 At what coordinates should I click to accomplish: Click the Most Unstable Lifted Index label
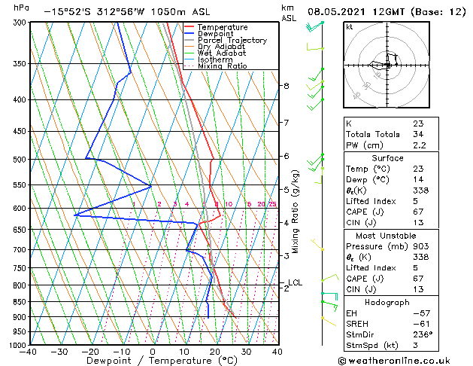[x=371, y=268]
